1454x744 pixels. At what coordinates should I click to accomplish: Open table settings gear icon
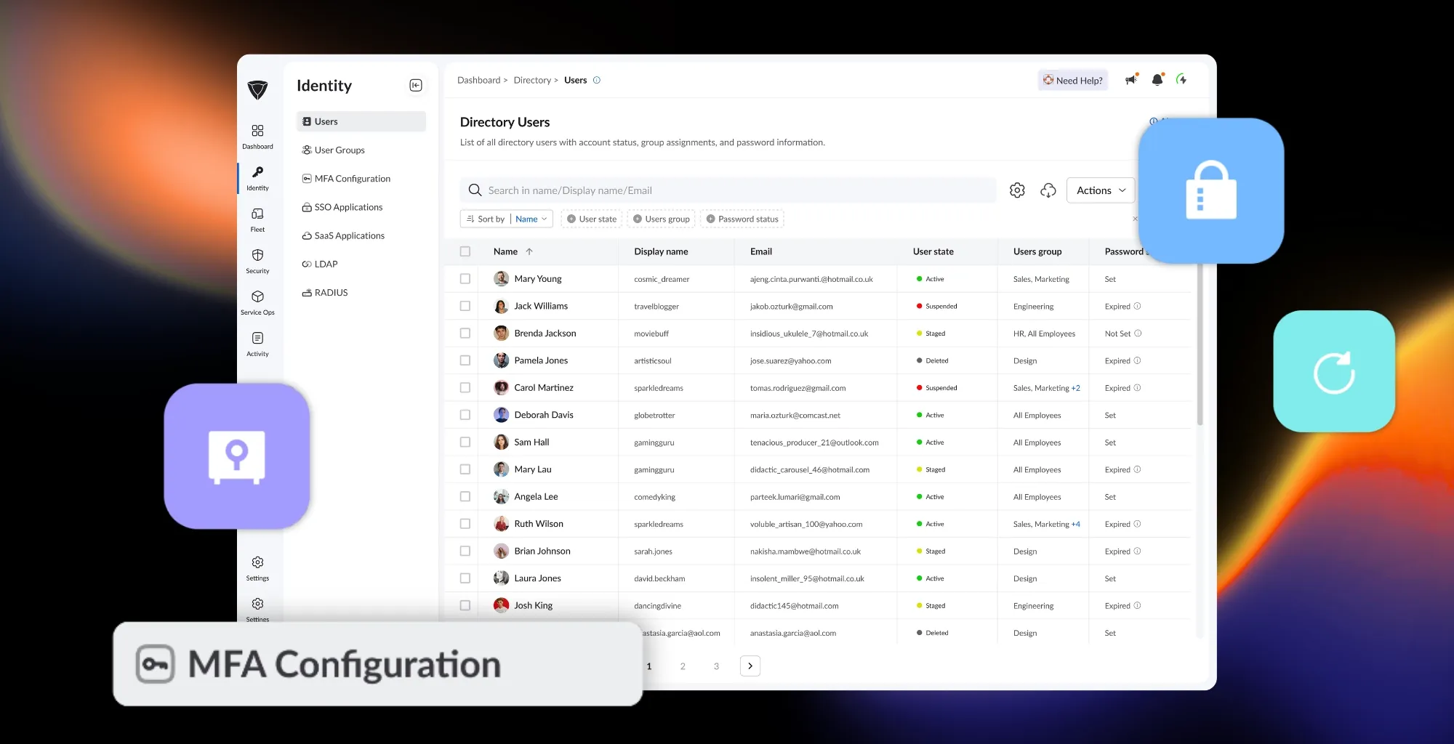point(1017,190)
